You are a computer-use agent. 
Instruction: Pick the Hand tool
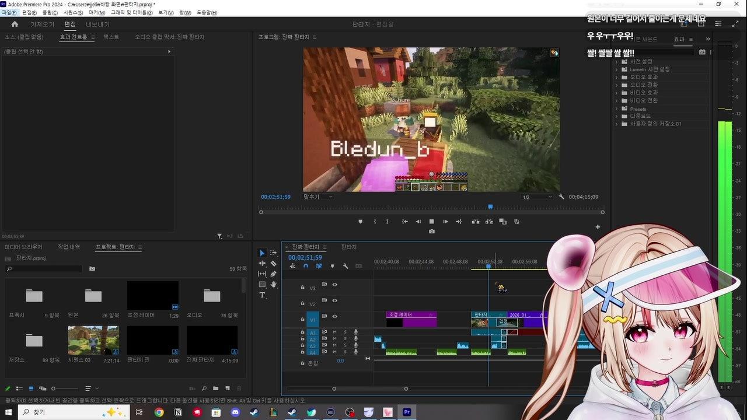273,285
